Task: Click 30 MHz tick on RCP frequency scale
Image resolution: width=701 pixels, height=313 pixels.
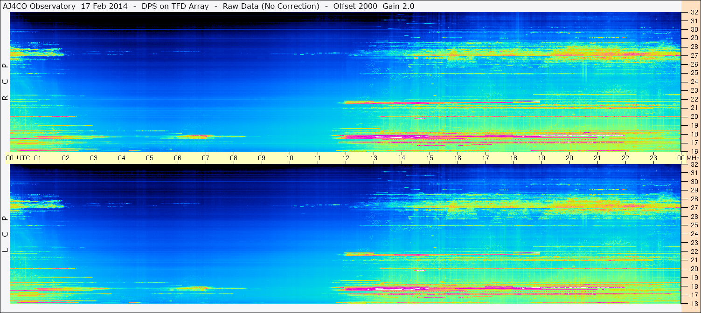Action: tap(694, 29)
